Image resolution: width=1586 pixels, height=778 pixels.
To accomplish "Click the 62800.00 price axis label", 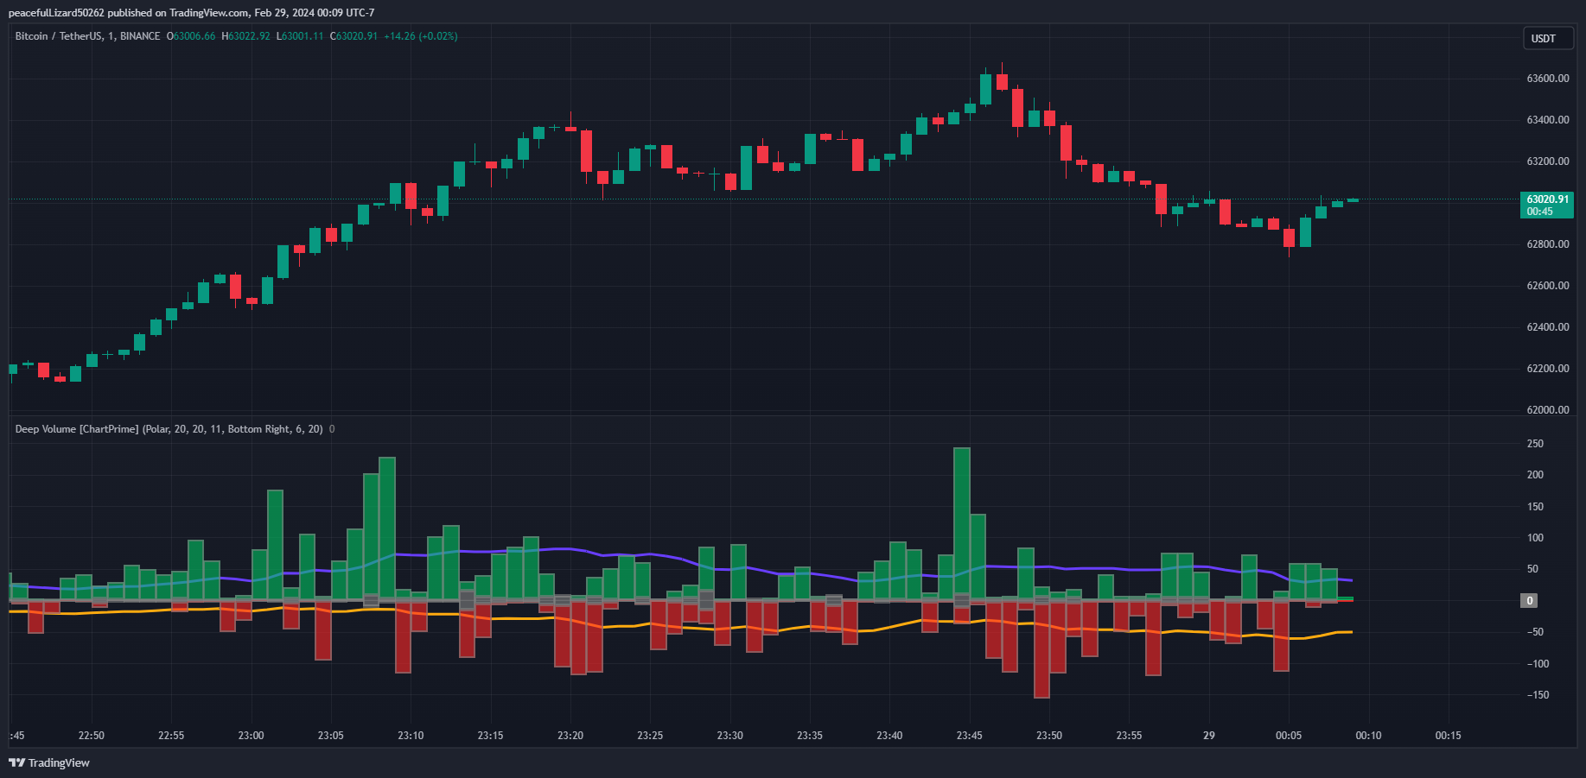I will [x=1548, y=244].
